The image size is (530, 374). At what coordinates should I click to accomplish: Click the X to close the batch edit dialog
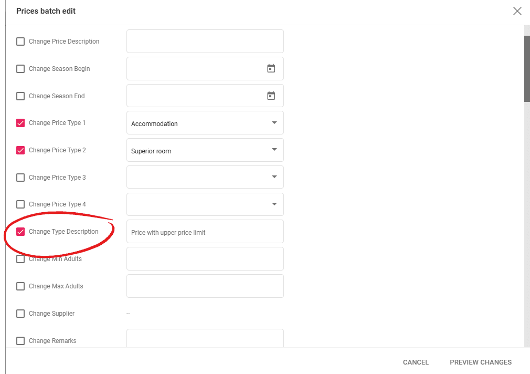[517, 11]
